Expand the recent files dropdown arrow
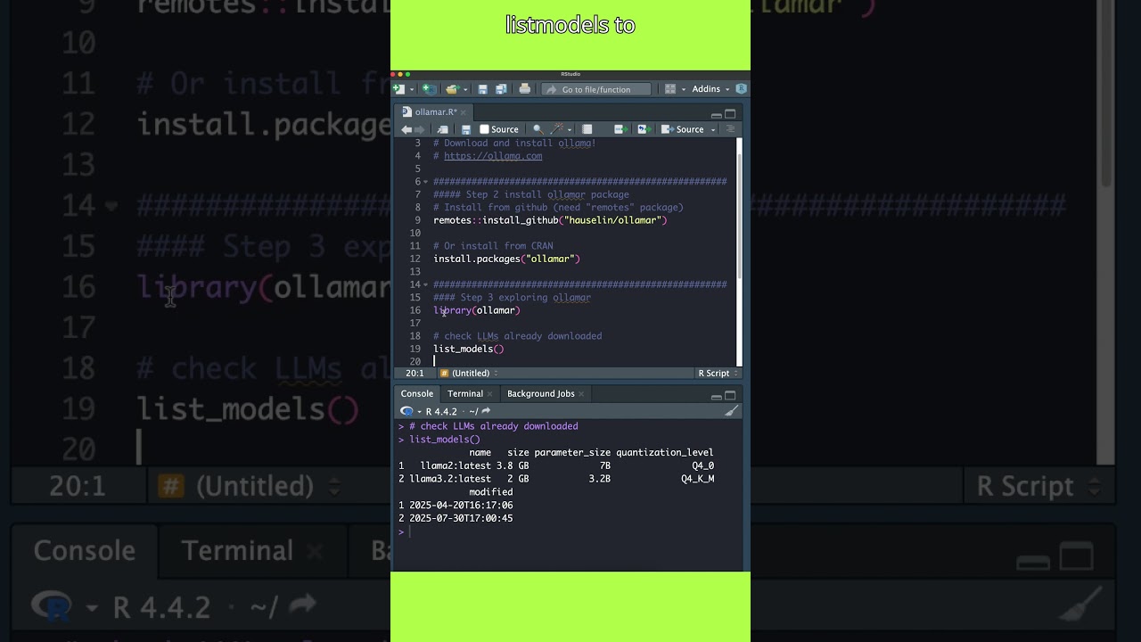The width and height of the screenshot is (1141, 642). pos(465,89)
